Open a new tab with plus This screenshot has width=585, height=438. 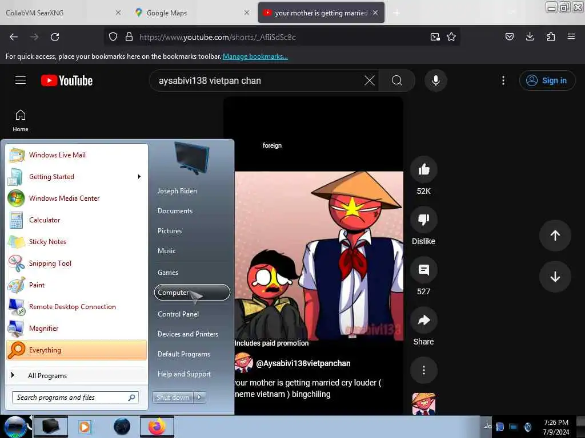396,13
